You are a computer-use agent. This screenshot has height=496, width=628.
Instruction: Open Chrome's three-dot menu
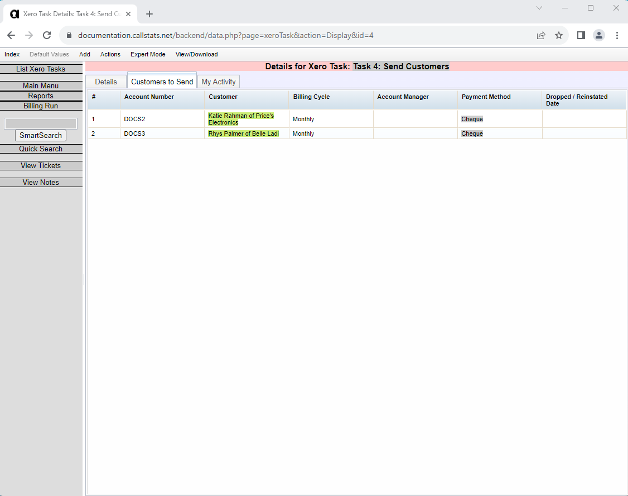pyautogui.click(x=617, y=35)
